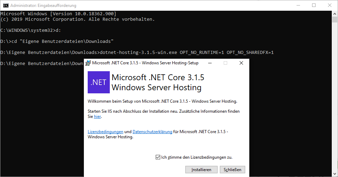338x177 pixels.
Task: Follow the 'hier' link for more information
Action: (97, 117)
